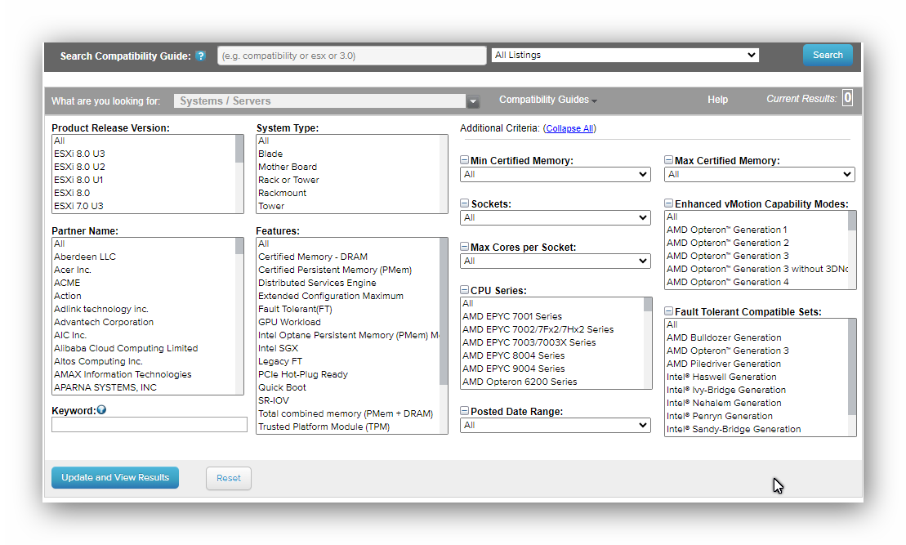The width and height of the screenshot is (906, 545).
Task: Select Alibaba Cloud Computing Limited partner
Action: click(126, 349)
